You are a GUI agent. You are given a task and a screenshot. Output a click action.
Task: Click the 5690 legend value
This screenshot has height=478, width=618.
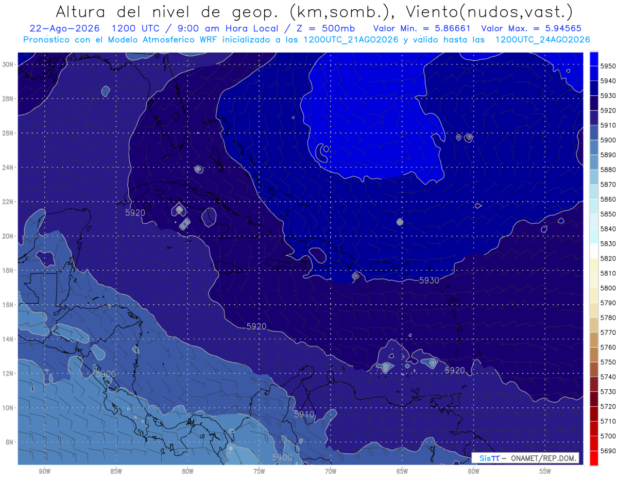608,451
